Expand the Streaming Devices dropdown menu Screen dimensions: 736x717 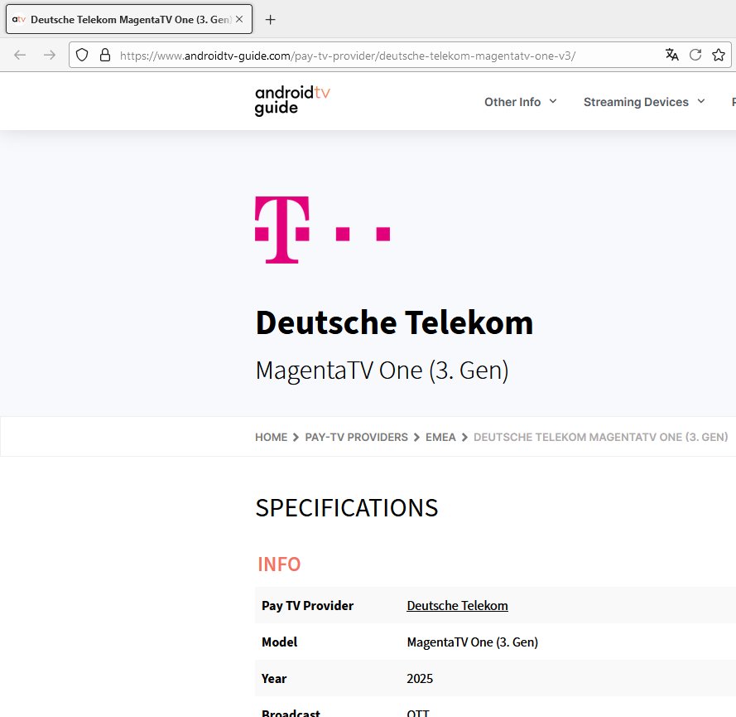643,102
